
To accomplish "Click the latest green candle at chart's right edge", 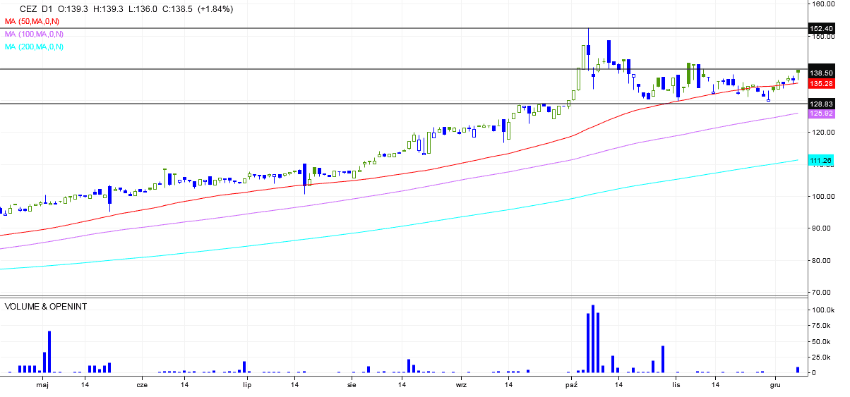I will pos(798,71).
